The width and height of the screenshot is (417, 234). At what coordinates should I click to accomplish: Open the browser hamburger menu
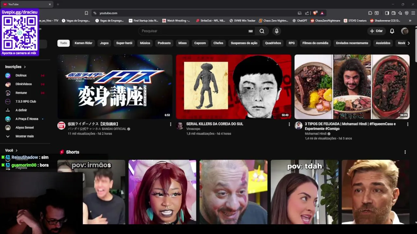tap(413, 13)
